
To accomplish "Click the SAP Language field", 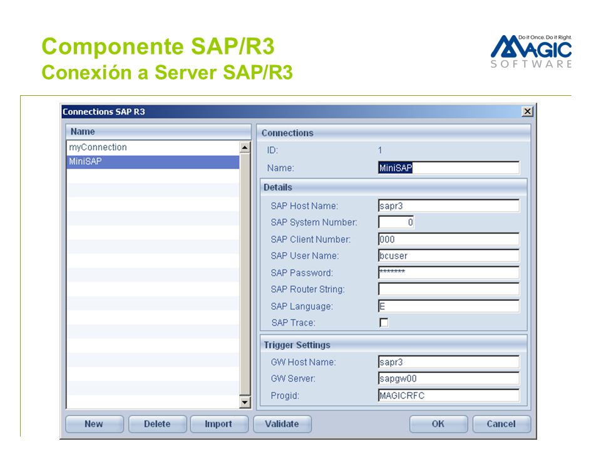I will pyautogui.click(x=448, y=306).
